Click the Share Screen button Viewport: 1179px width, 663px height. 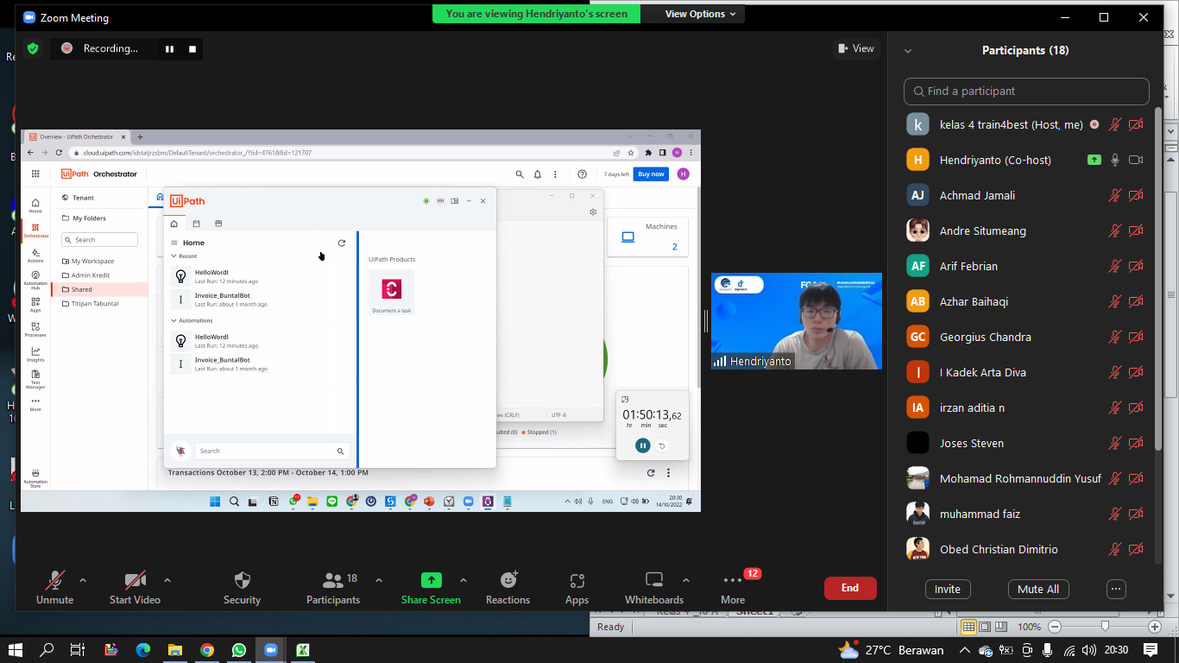coord(431,588)
